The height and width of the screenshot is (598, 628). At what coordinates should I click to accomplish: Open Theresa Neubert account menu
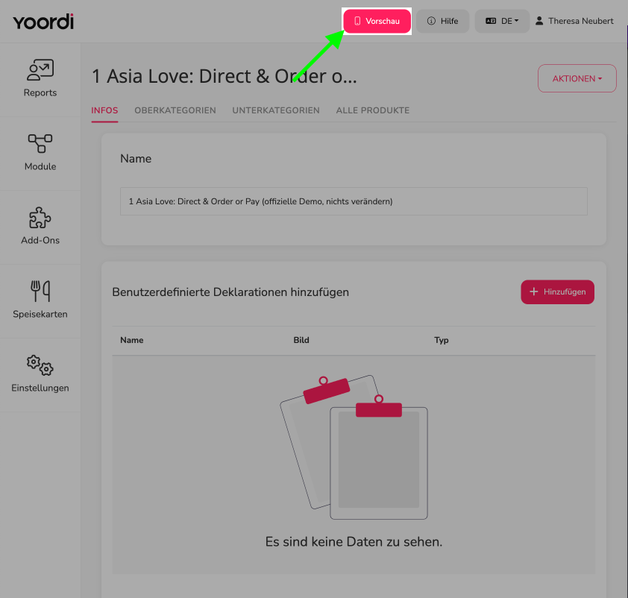tap(574, 21)
